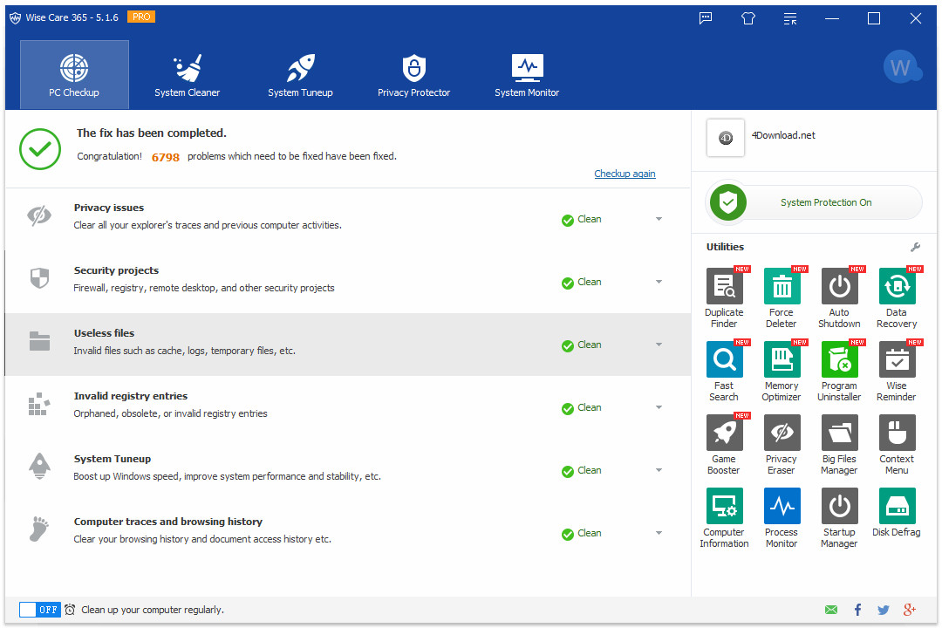
Task: Expand the Privacy issues row arrow
Action: [659, 219]
